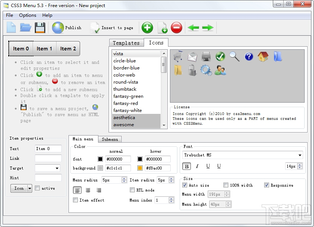Open the Options menu
The image size is (314, 227).
pyautogui.click(x=28, y=15)
